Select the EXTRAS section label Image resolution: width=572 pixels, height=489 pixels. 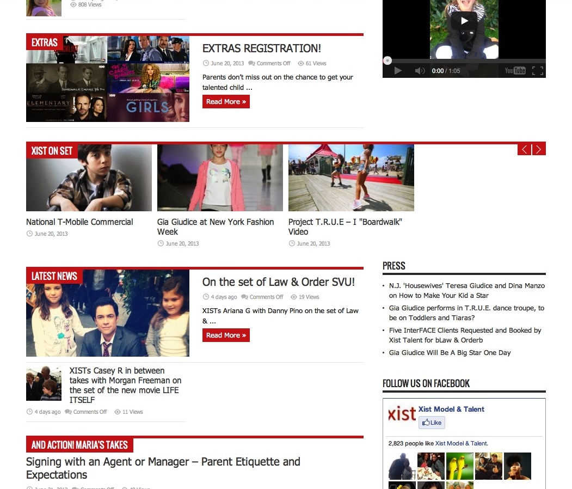tap(45, 42)
